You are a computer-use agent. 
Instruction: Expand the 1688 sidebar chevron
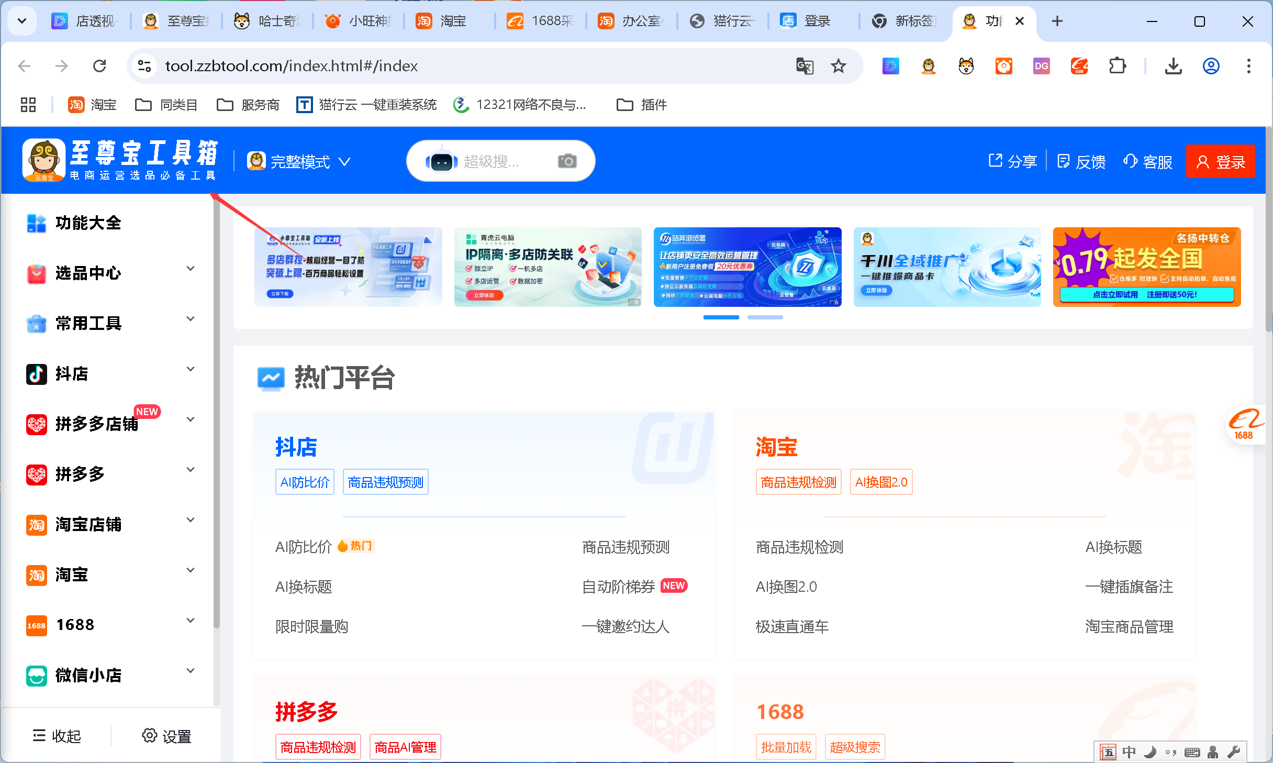pyautogui.click(x=191, y=621)
